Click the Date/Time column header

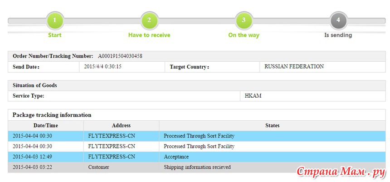46,125
